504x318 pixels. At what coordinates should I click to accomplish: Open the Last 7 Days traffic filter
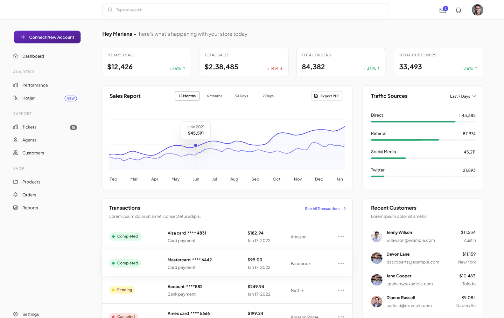[463, 96]
